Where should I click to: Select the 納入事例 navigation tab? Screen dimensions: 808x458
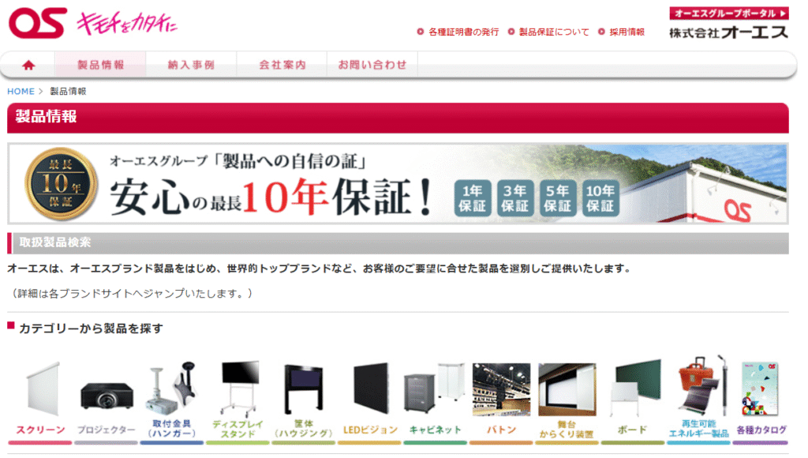click(x=191, y=65)
